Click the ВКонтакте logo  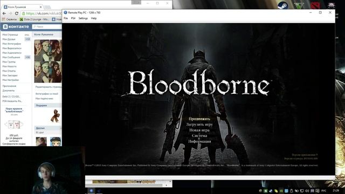[16, 26]
